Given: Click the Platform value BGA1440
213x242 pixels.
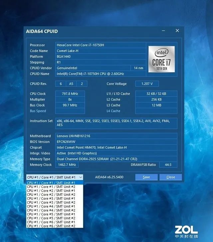Looking at the screenshot, I should (x=101, y=57).
